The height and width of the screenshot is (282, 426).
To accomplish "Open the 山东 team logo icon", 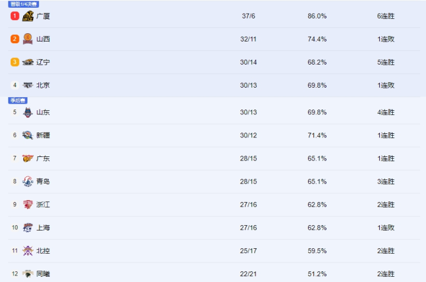I will pyautogui.click(x=28, y=112).
